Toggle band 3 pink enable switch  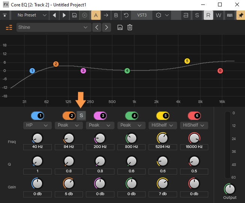(x=100, y=116)
